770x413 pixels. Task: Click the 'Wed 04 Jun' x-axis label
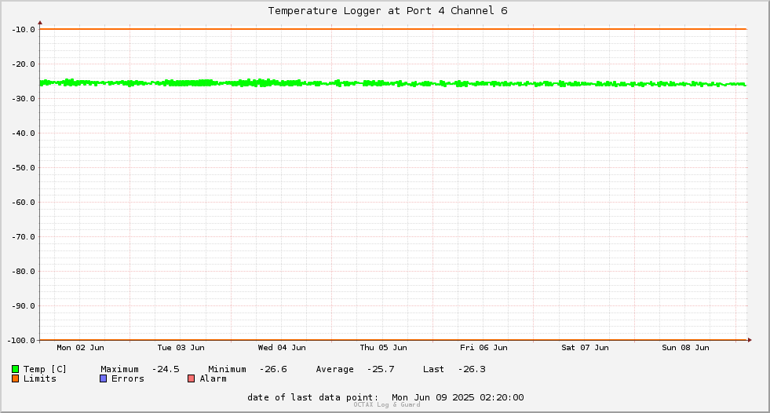(x=282, y=348)
